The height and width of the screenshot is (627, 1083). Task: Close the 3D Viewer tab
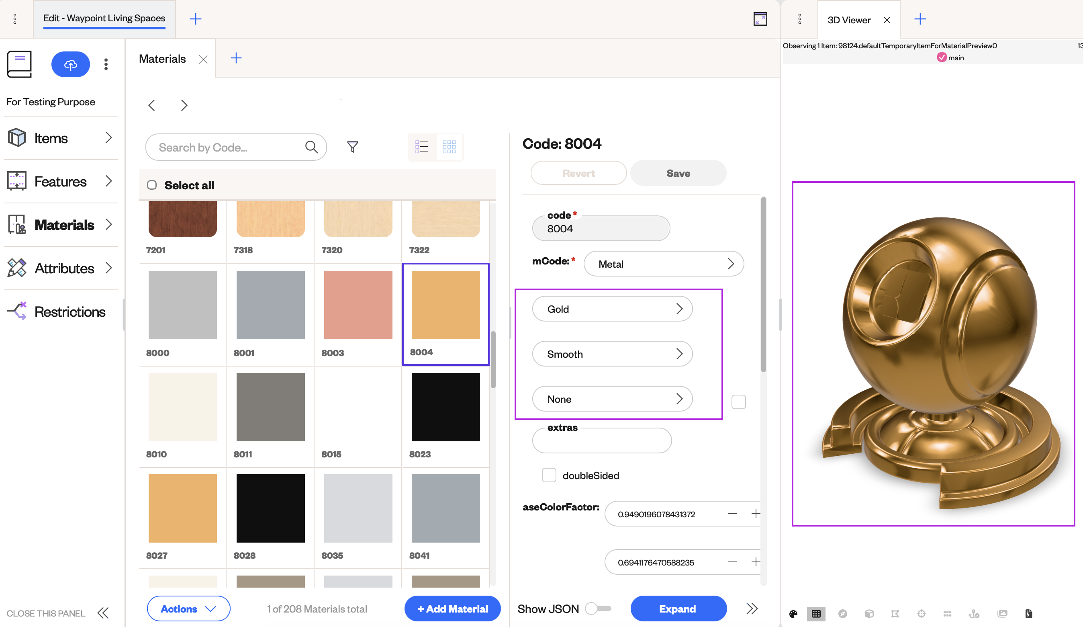(x=887, y=20)
